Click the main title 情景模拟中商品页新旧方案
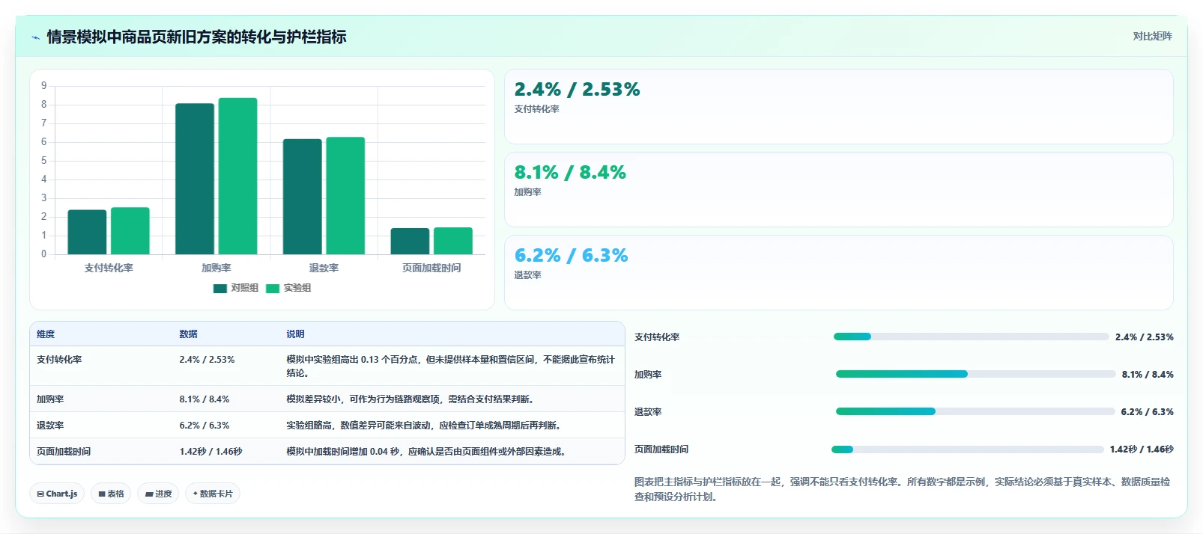 point(196,37)
